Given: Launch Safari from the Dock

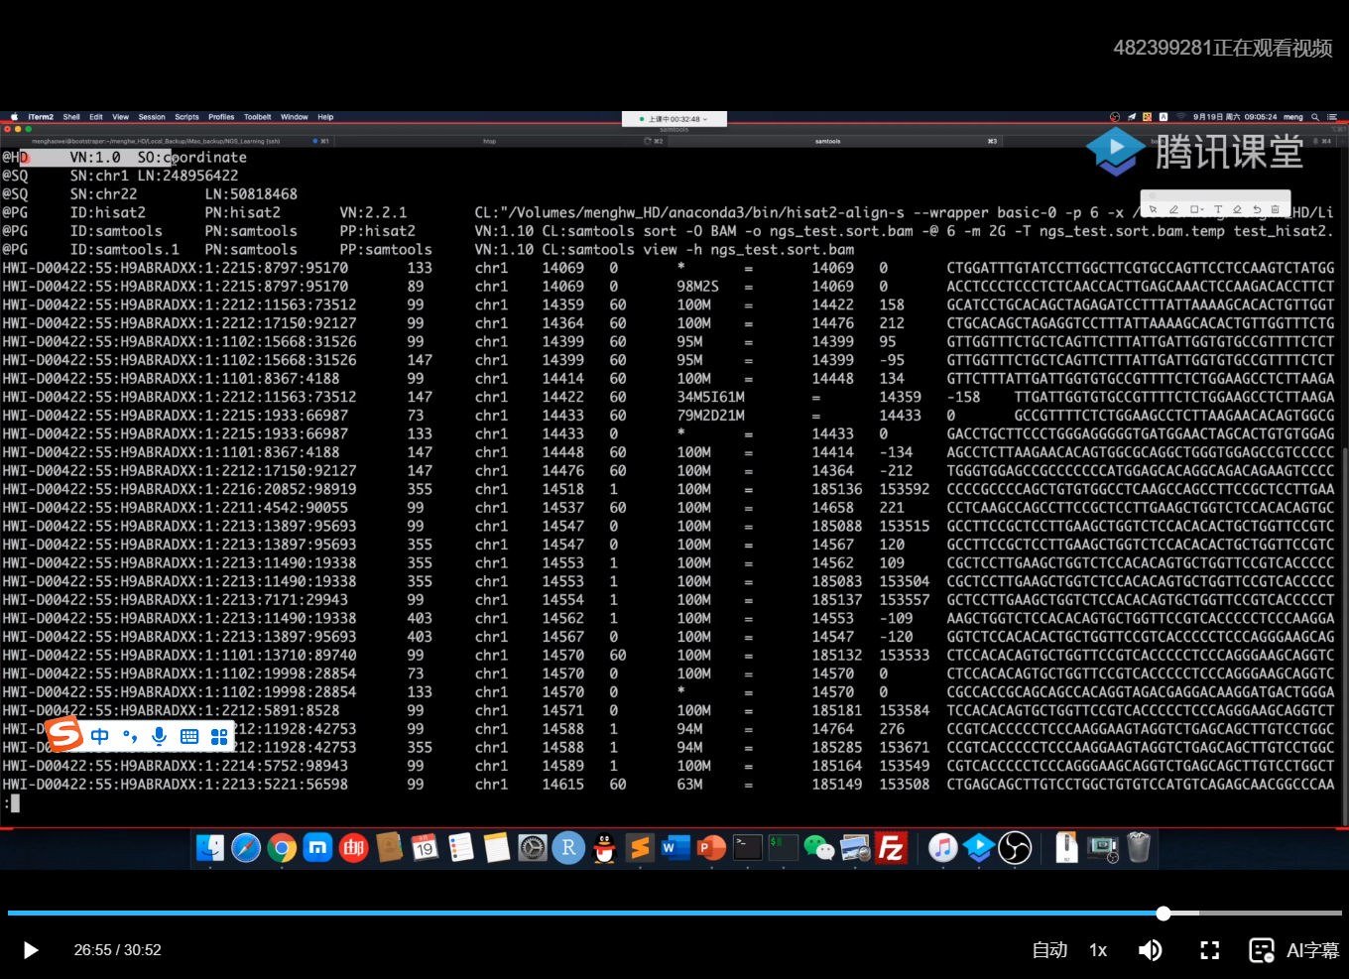Looking at the screenshot, I should tap(246, 848).
